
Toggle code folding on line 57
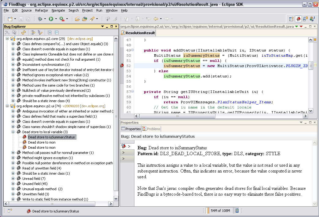tap(132, 91)
